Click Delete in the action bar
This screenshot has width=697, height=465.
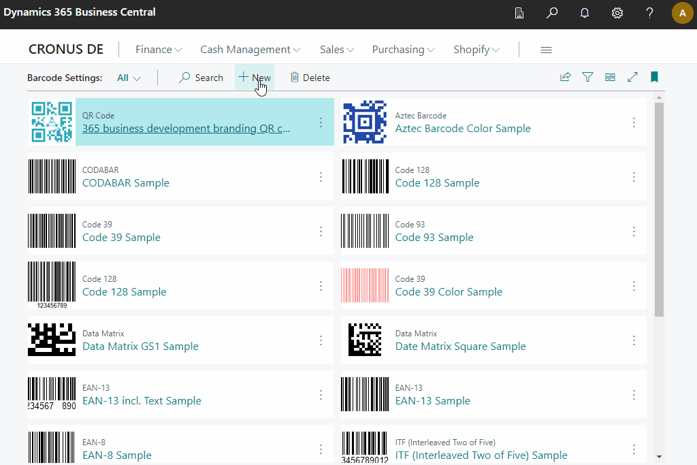pos(310,77)
